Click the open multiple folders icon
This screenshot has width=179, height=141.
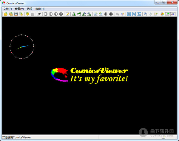click(11, 14)
